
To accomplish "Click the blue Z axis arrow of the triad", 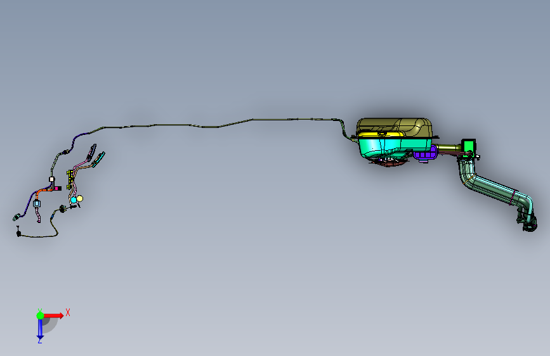I will [40, 329].
